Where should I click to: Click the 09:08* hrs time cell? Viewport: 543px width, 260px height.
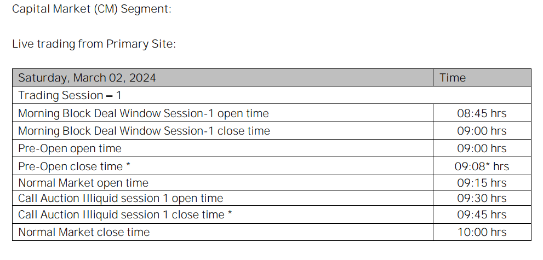point(482,166)
